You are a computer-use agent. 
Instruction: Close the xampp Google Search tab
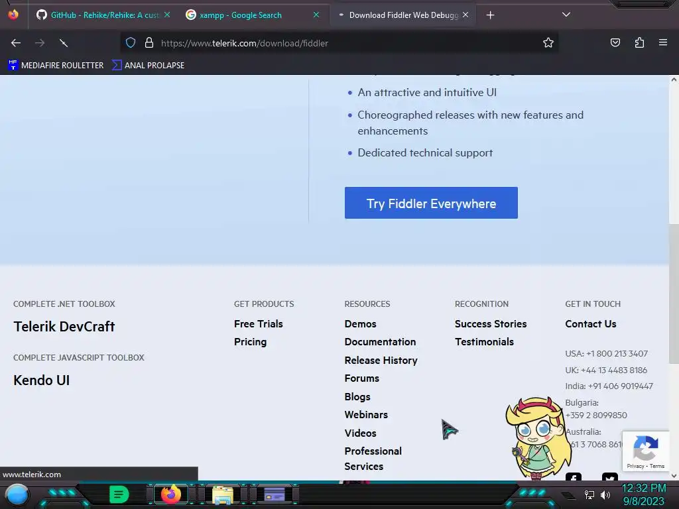tap(316, 15)
